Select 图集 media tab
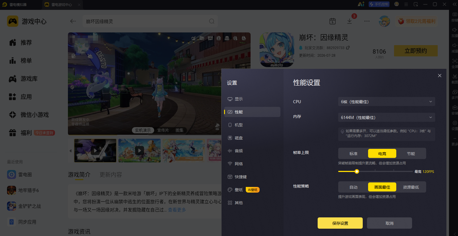Viewport: 458px width, 236px height. (x=180, y=130)
